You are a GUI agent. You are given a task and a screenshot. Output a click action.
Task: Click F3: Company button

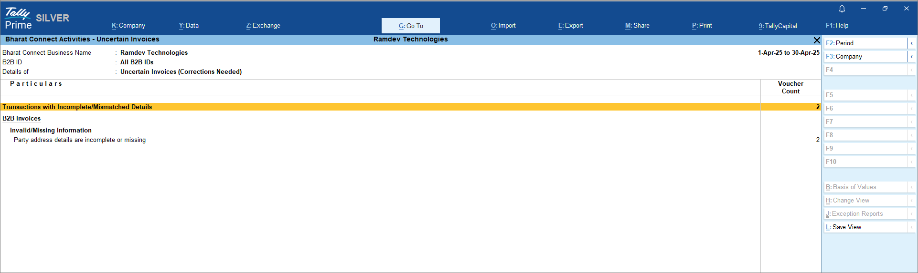(x=865, y=57)
